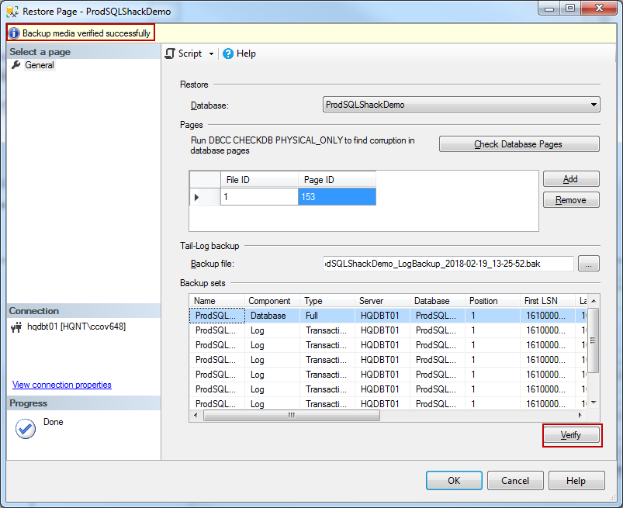Click the Script toolbar icon
The height and width of the screenshot is (508, 623).
171,54
